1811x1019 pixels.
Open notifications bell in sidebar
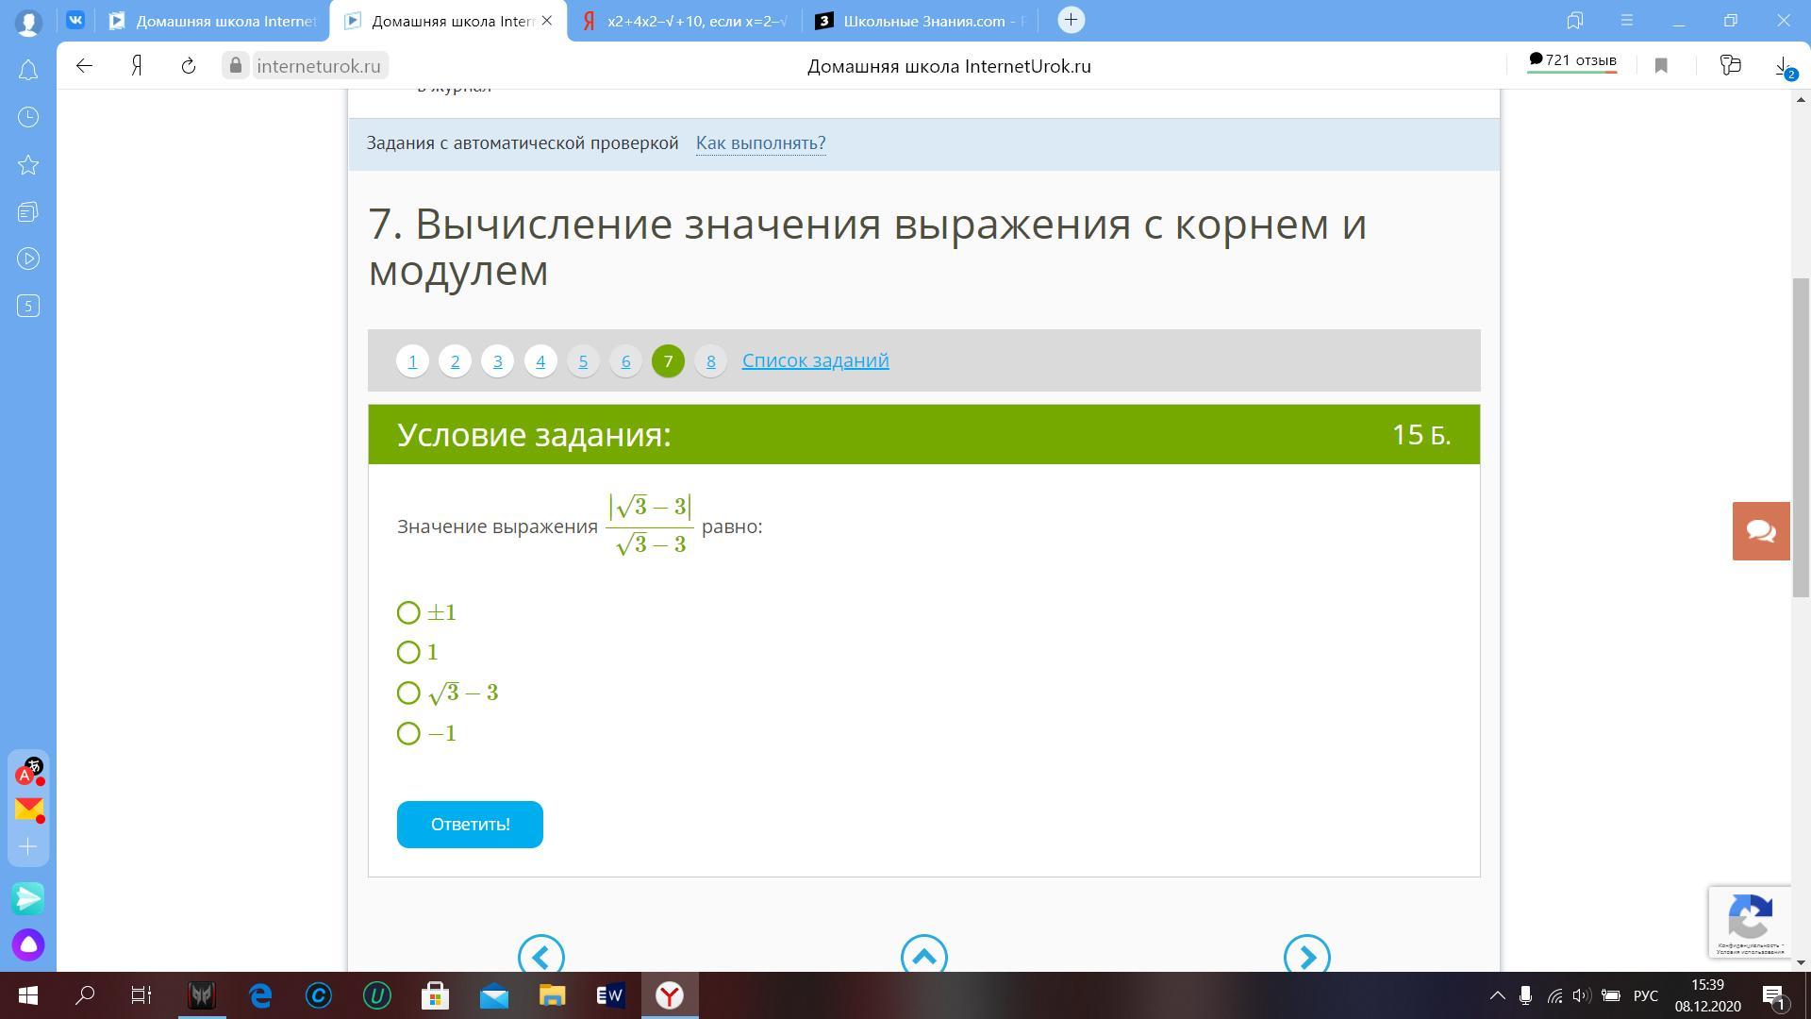click(28, 71)
